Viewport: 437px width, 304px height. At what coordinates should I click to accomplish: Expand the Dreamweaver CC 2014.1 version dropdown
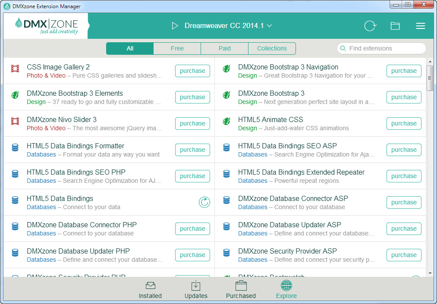point(269,25)
